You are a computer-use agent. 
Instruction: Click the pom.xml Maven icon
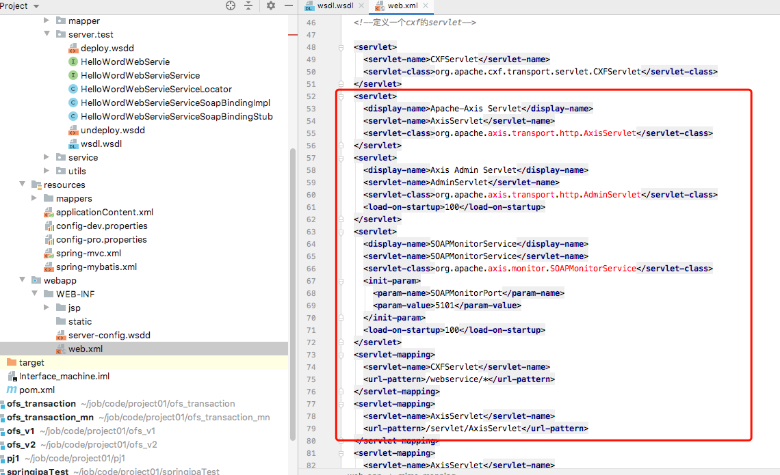pos(12,390)
